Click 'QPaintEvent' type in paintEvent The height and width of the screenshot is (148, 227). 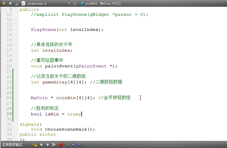click(91, 66)
